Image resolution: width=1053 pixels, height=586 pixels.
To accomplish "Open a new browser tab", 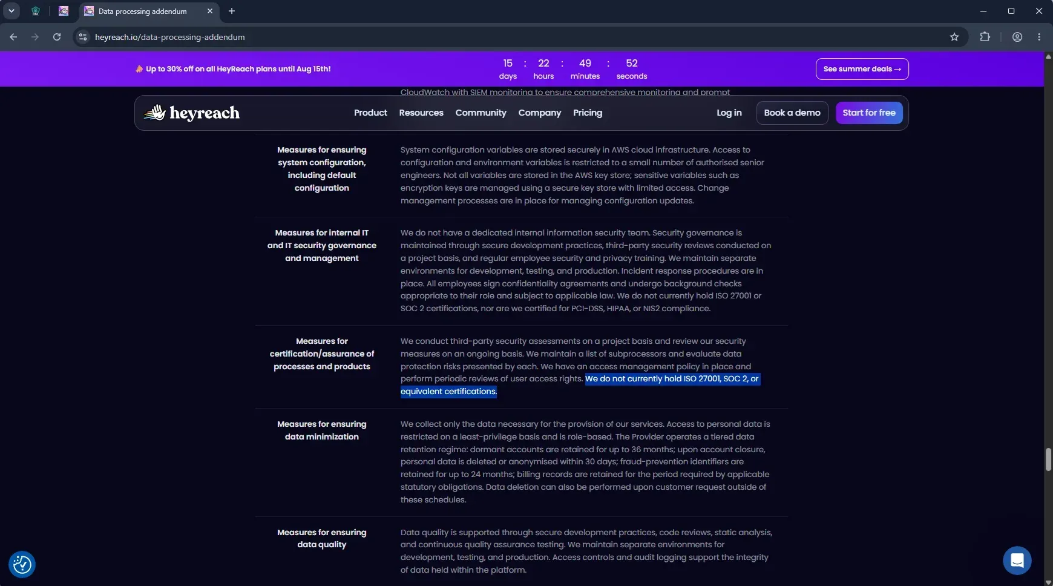I will pyautogui.click(x=232, y=11).
